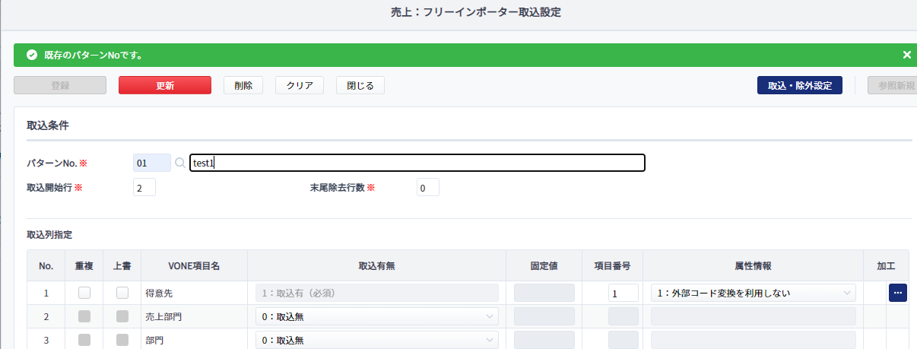Tick the 重複 checkbox in the 得意先 row

click(x=84, y=293)
